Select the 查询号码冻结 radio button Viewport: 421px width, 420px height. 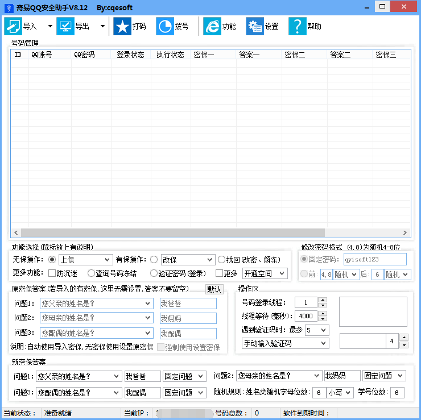pyautogui.click(x=91, y=273)
